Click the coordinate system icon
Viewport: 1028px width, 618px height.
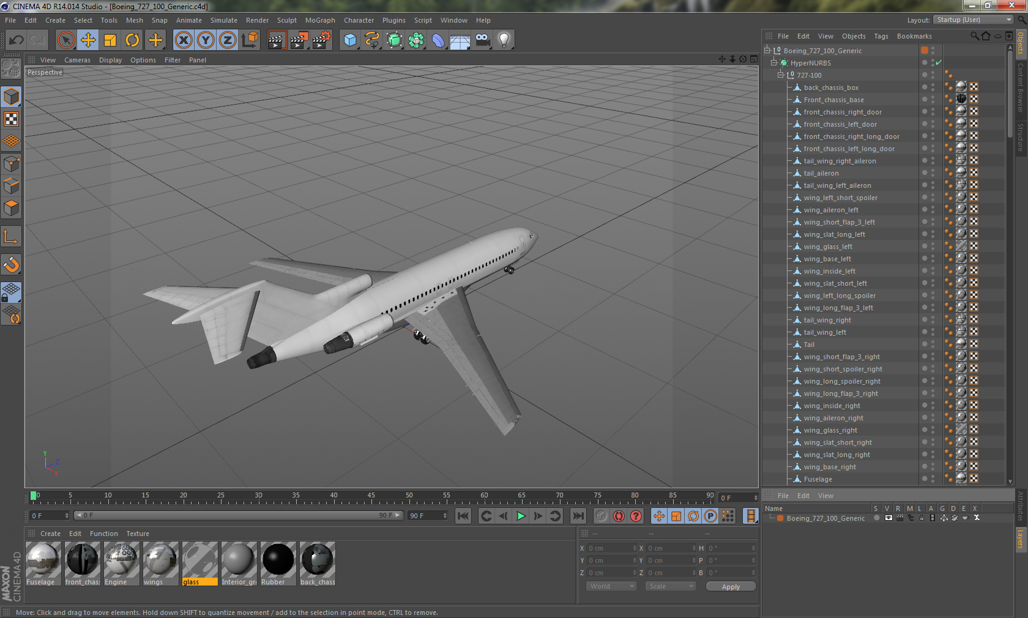pyautogui.click(x=250, y=40)
